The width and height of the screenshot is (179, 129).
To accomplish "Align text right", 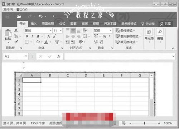I will pyautogui.click(x=78, y=36).
